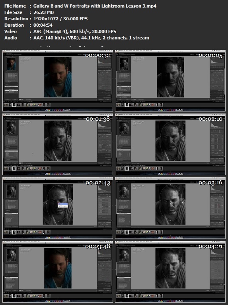
Task: Toggle Split Toning panel switch in 00:00:32 frame
Action: pos(98,94)
